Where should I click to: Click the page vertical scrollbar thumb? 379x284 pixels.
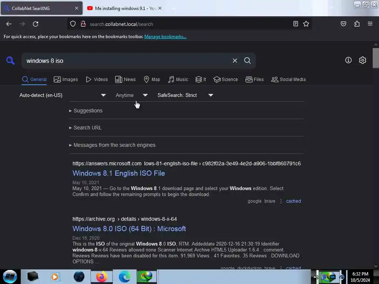tap(376, 58)
